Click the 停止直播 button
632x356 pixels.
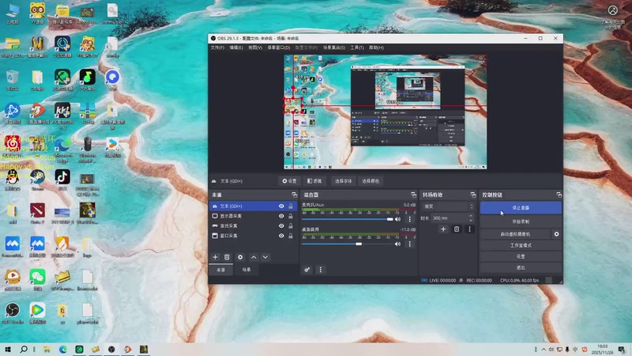(x=521, y=208)
